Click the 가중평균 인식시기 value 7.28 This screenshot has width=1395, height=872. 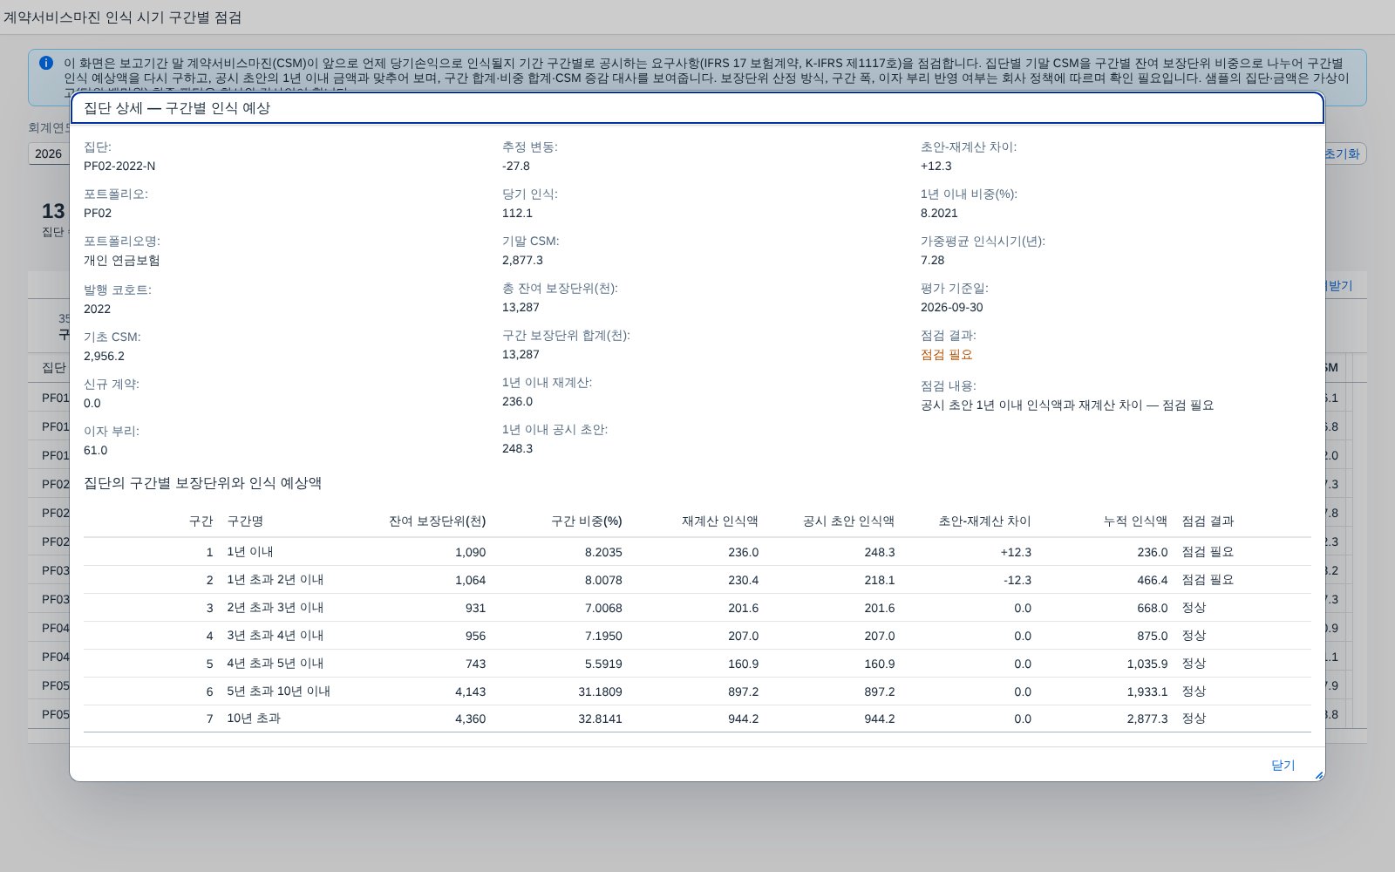[x=932, y=260]
